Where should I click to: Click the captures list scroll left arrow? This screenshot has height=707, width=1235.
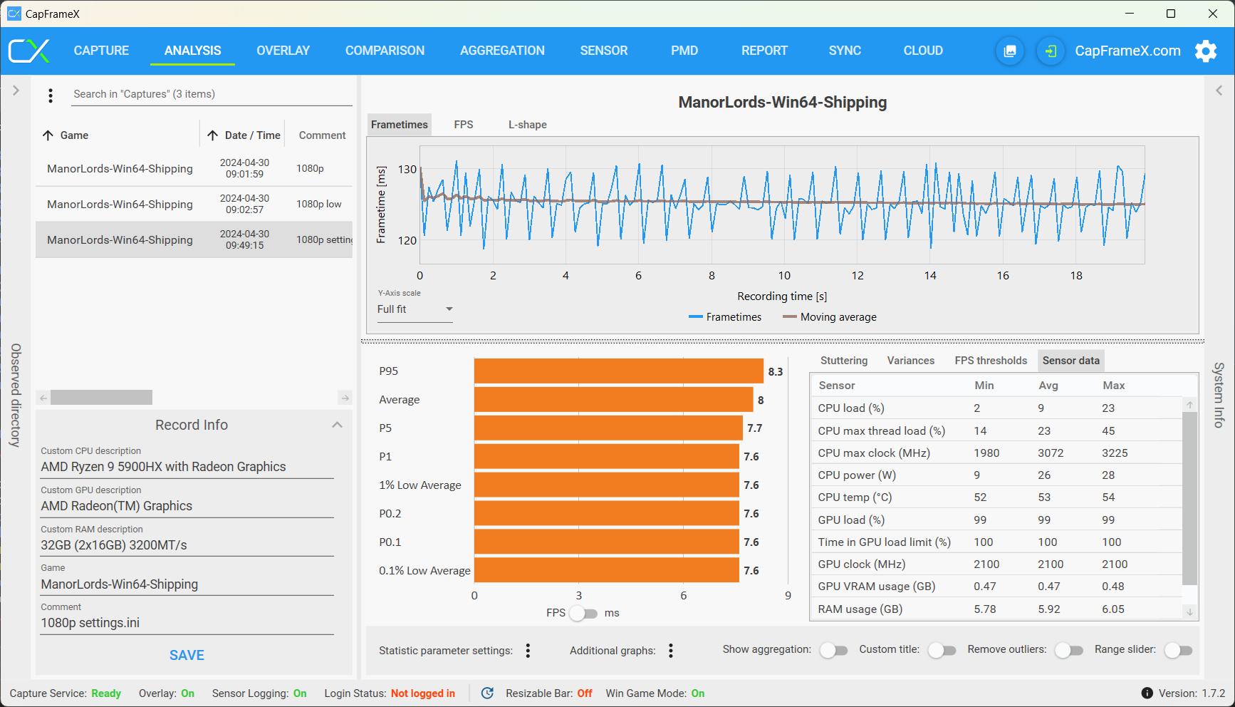(x=43, y=398)
